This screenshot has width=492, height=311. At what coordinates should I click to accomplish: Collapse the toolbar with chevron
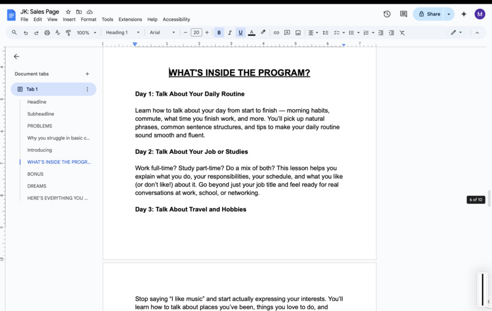click(x=477, y=33)
